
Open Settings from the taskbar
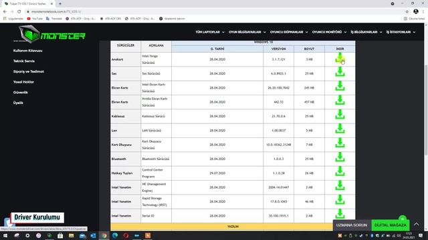pos(27,235)
